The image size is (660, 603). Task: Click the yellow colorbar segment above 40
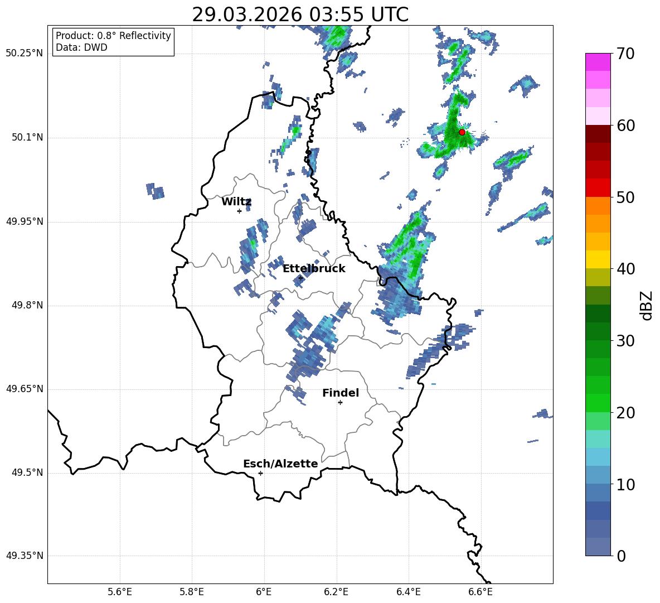point(598,259)
